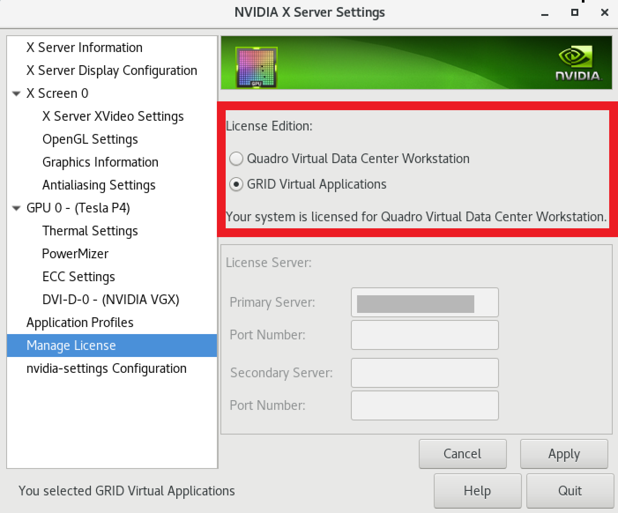
Task: Open X Server Display Configuration page
Action: tap(112, 71)
